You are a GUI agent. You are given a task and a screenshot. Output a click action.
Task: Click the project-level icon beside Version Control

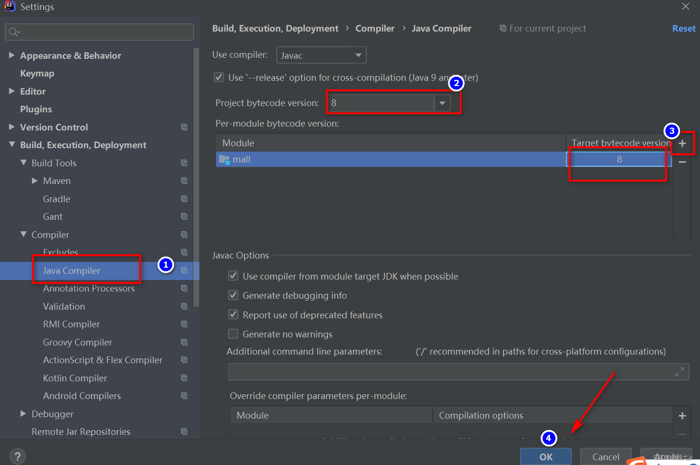[x=184, y=127]
